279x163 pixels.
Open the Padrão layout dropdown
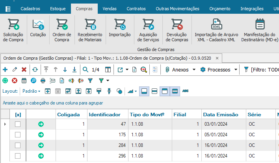pyautogui.click(x=31, y=91)
